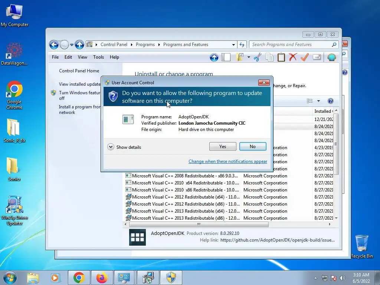Click the Forward navigation arrow
This screenshot has height=285, width=380.
(64, 45)
